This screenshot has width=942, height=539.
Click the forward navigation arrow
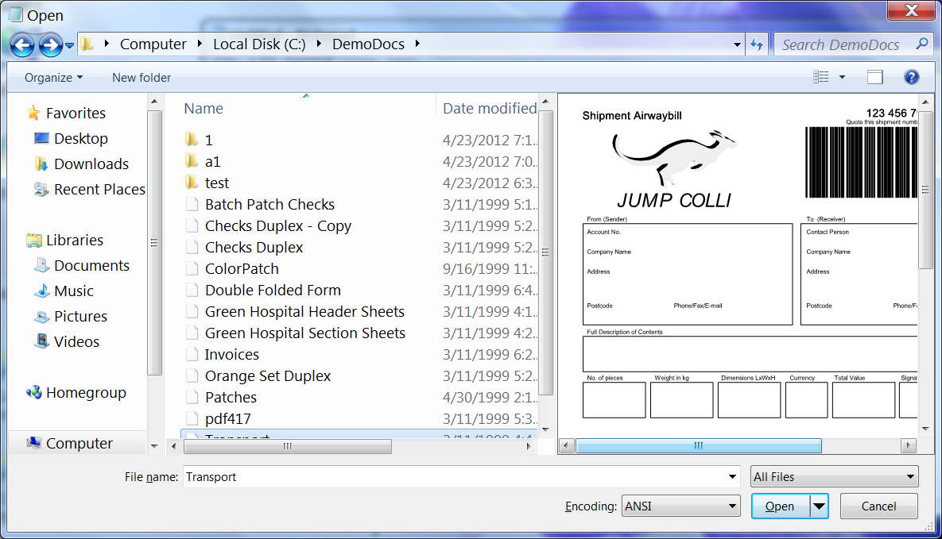point(49,44)
